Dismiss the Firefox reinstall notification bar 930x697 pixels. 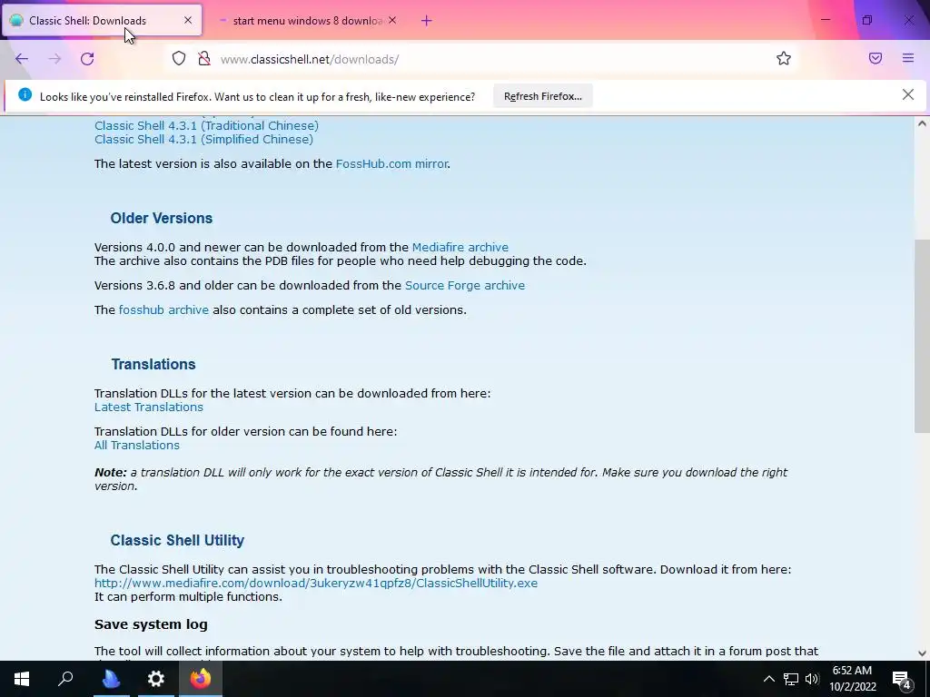click(x=907, y=94)
